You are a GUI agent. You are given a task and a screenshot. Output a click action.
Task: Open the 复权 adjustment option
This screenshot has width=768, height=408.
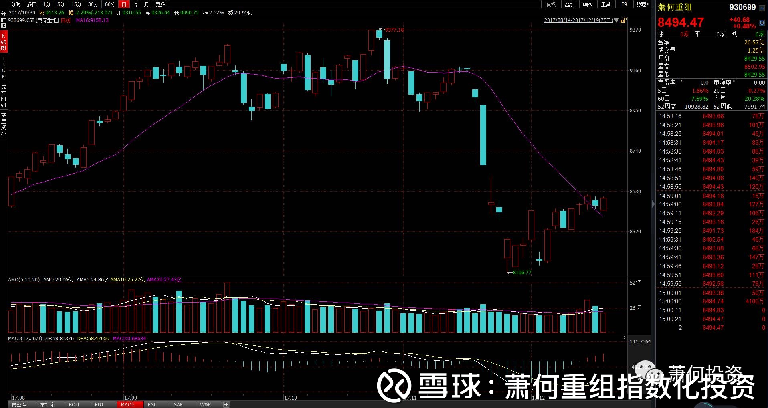(x=551, y=4)
